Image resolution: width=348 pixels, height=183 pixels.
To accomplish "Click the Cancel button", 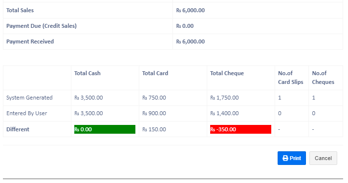I will [x=323, y=158].
